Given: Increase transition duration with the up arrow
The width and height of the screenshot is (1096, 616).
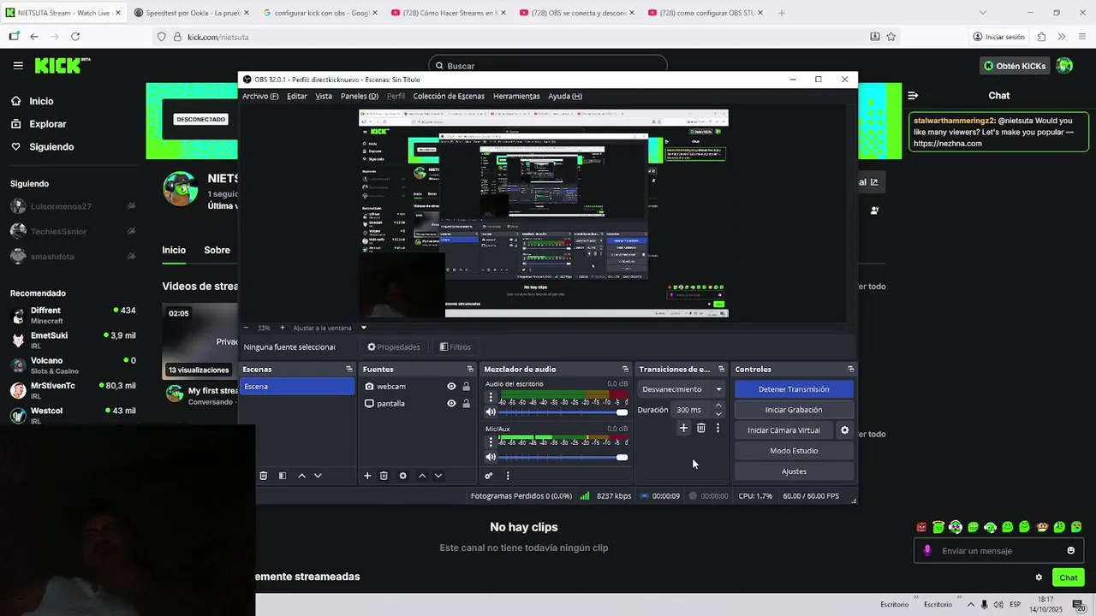Looking at the screenshot, I should 718,406.
